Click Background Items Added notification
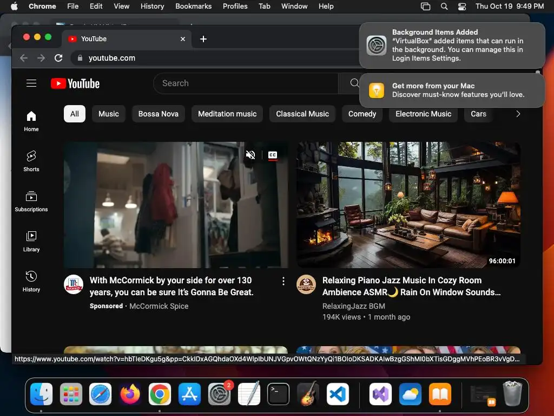Screen dimensions: 554x416 452,45
